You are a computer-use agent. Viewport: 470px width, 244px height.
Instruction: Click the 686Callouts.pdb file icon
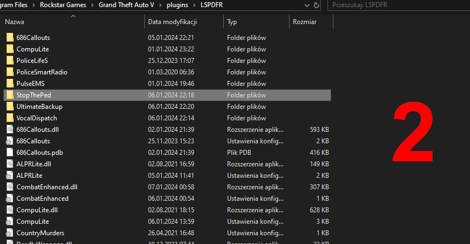10,153
